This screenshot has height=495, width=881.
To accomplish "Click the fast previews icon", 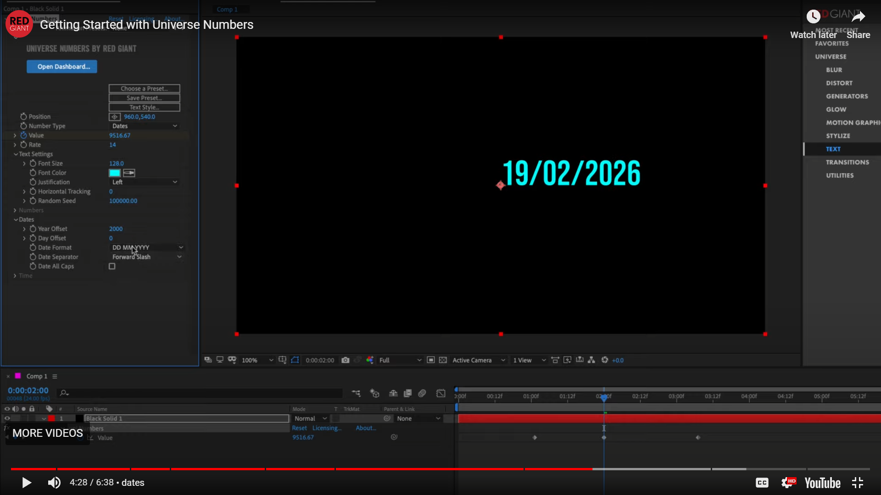I will tap(568, 360).
